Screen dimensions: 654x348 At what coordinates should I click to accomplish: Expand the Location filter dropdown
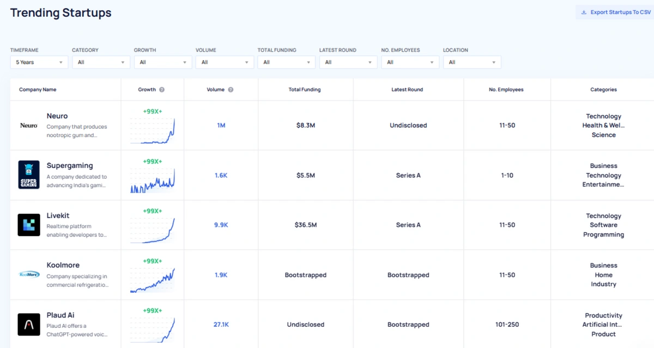pos(472,63)
